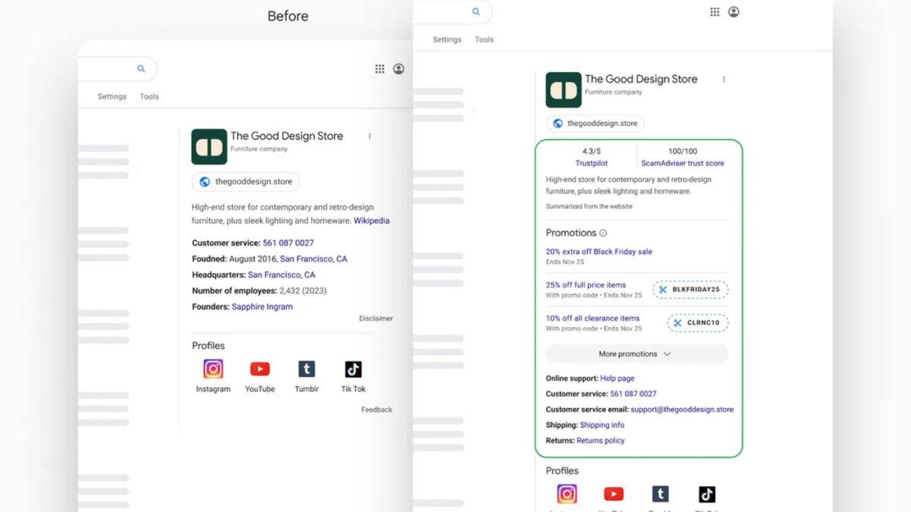Viewport: 911px width, 512px height.
Task: Open Google apps grid in the Before panel
Action: (380, 69)
